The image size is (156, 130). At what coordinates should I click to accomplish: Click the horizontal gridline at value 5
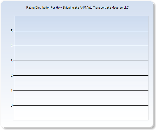(x=82, y=31)
